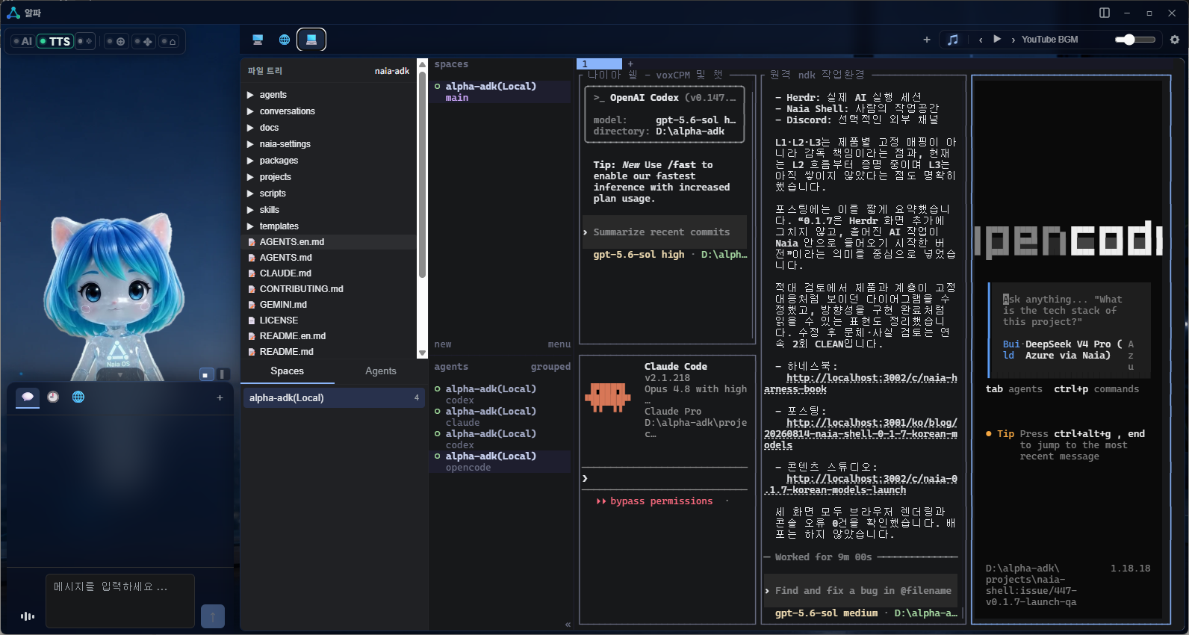This screenshot has height=635, width=1189.
Task: Open README.en.md file
Action: (x=329, y=336)
